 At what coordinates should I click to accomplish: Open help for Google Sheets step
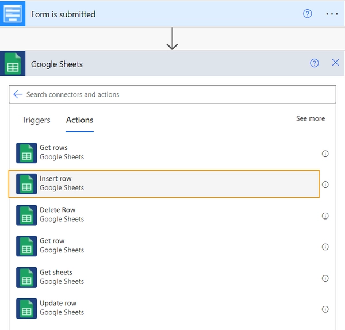(x=314, y=63)
